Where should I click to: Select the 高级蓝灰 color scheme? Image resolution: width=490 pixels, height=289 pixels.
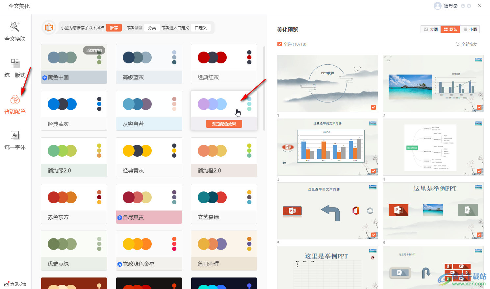click(x=149, y=64)
